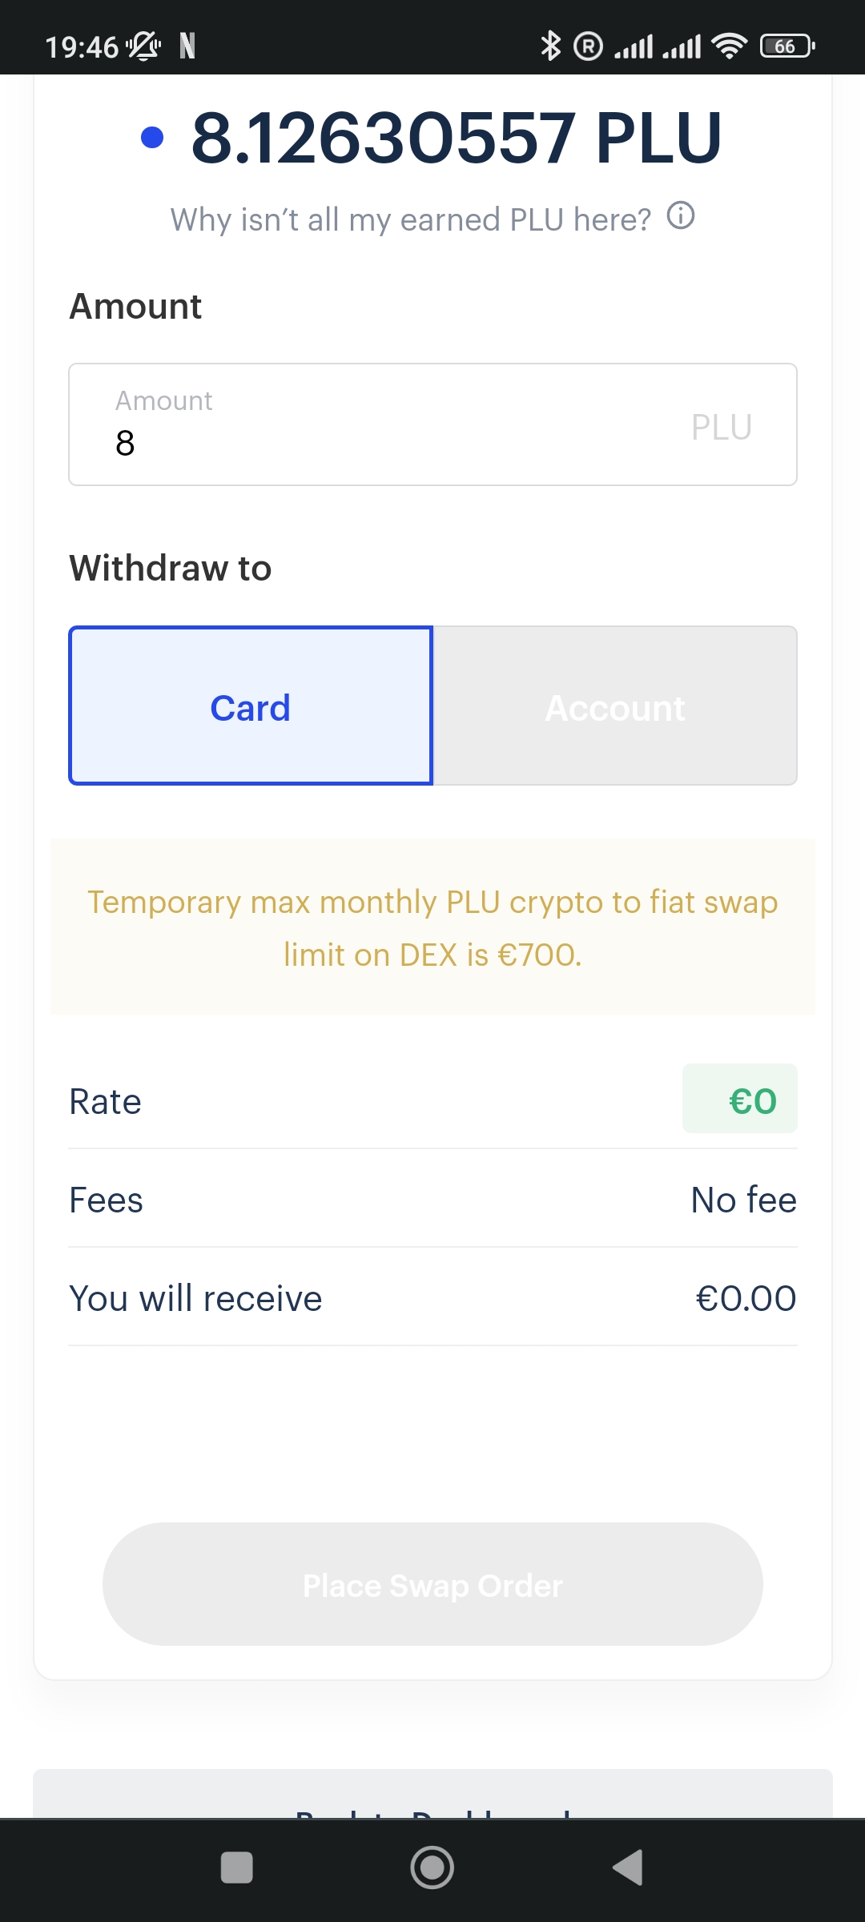Tap the €0.00 You will receive amount
The image size is (865, 1922).
[745, 1298]
